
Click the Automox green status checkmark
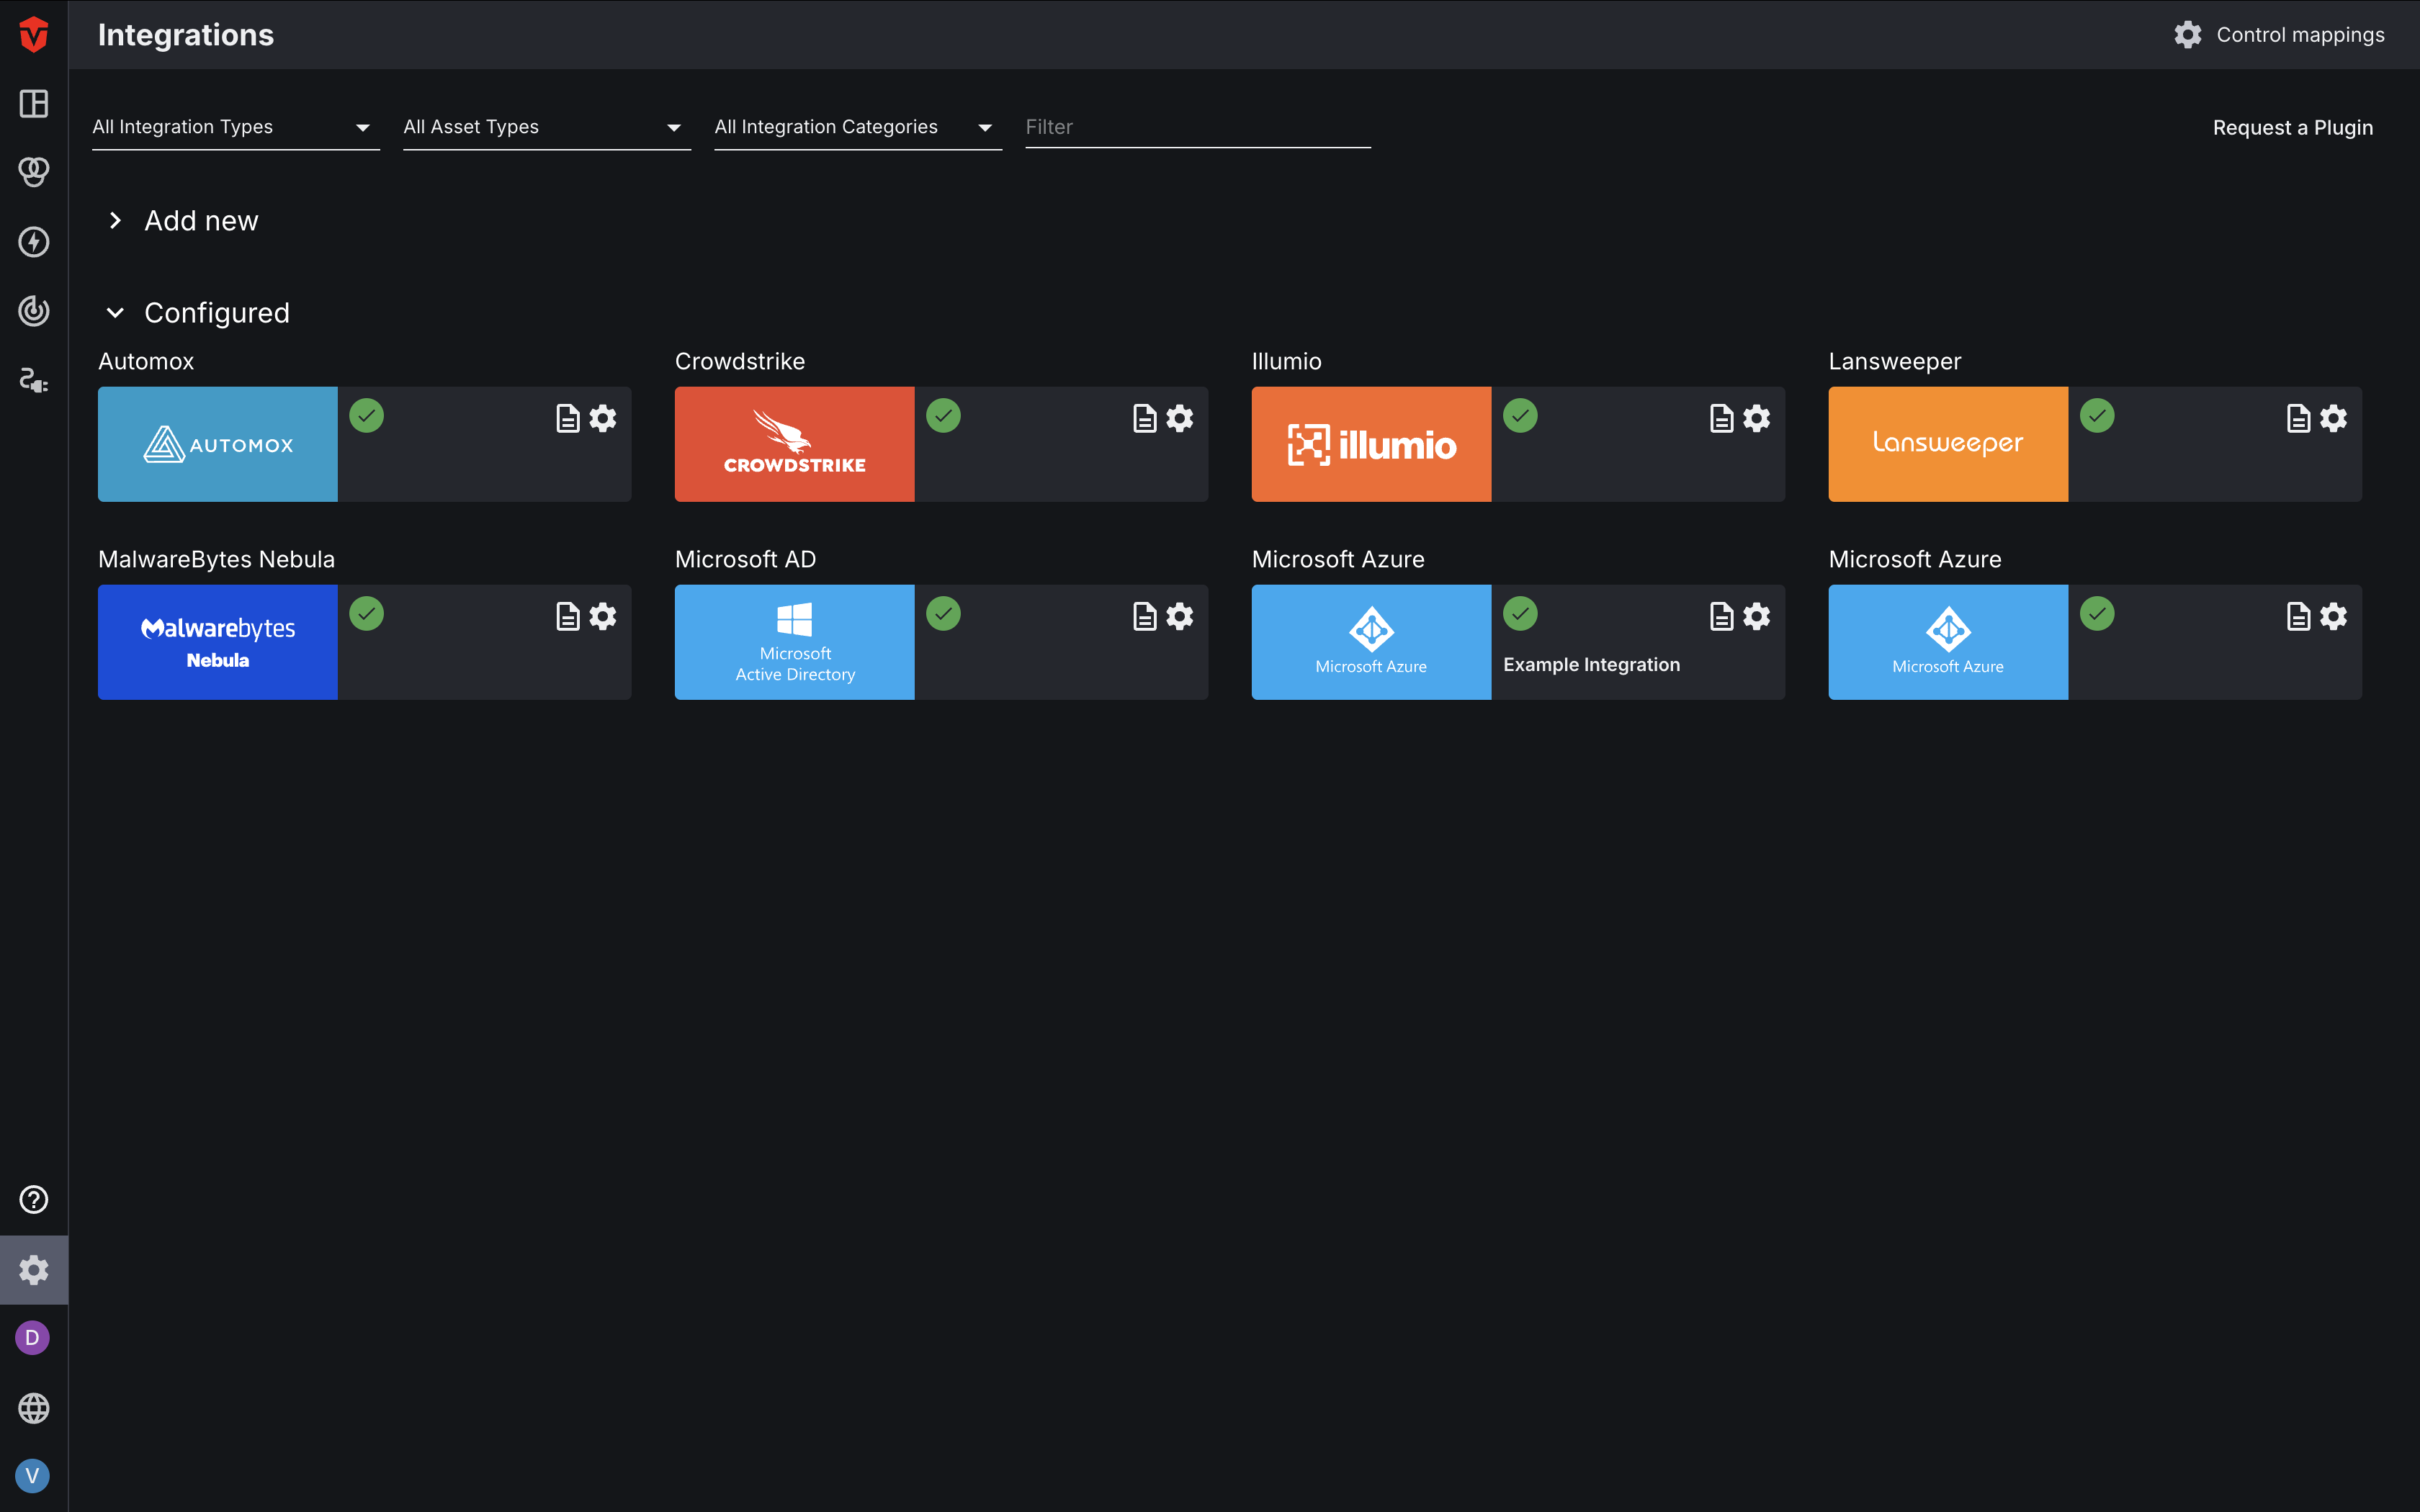click(x=367, y=415)
